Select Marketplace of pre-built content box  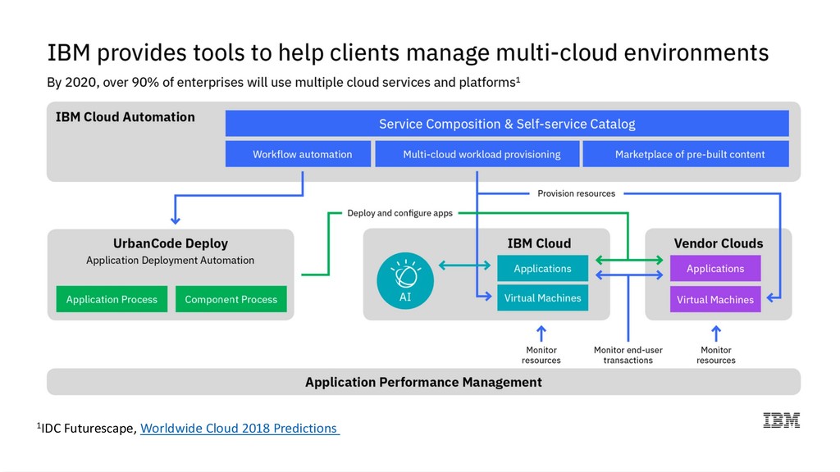686,154
